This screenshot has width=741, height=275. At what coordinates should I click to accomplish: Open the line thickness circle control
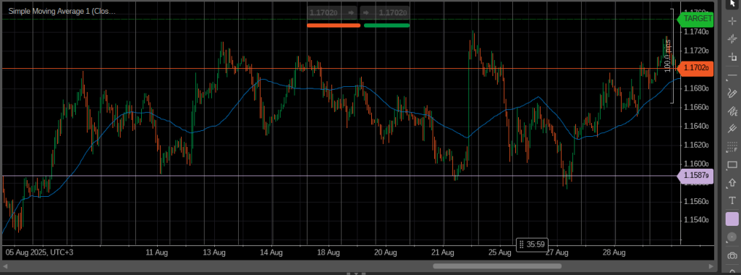732,237
